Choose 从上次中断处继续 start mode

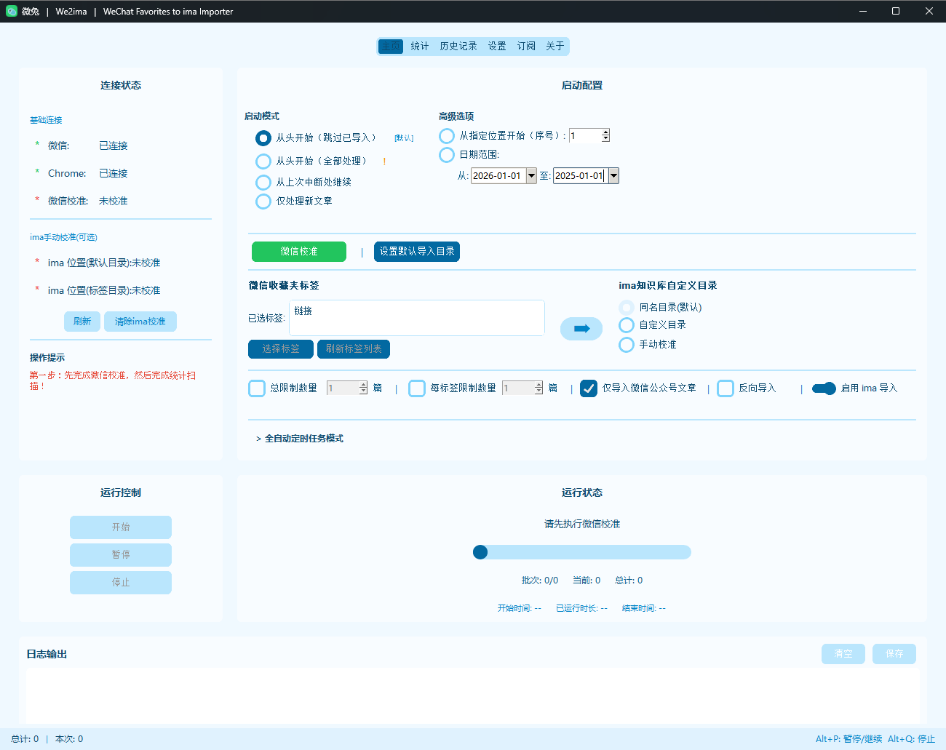pyautogui.click(x=263, y=183)
